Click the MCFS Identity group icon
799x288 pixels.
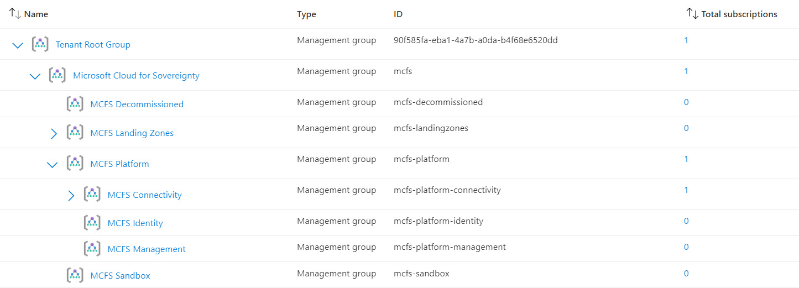coord(92,223)
